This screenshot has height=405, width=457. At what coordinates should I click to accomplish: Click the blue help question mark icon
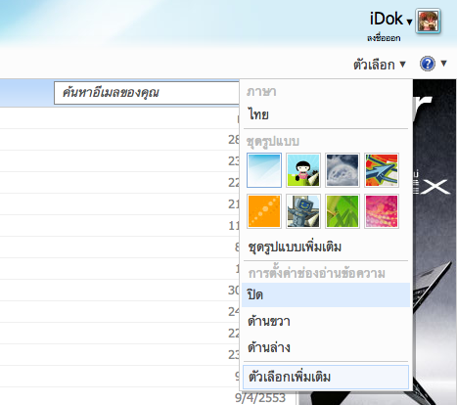tap(428, 64)
